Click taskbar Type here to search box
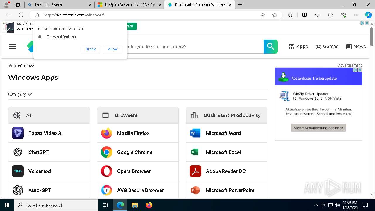The height and width of the screenshot is (211, 375). point(56,205)
